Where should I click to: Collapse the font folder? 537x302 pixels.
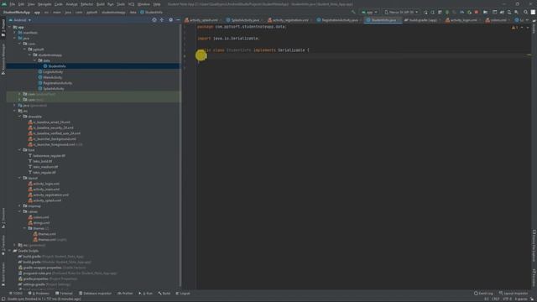tap(19, 150)
